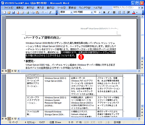Click the Undo arrow icon
Screen dimensions: 145x125
click(43, 12)
